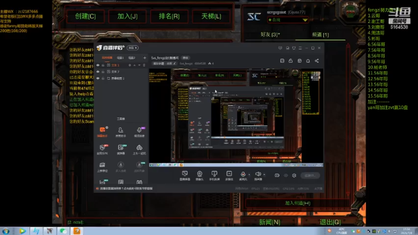Click the notice link in the status bar
This screenshot has height=235, width=418.
point(126,189)
